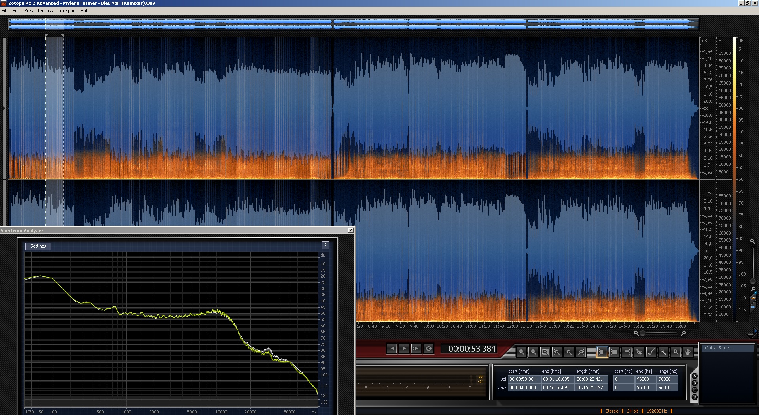Image resolution: width=759 pixels, height=415 pixels.
Task: Open the File menu
Action: pyautogui.click(x=5, y=11)
